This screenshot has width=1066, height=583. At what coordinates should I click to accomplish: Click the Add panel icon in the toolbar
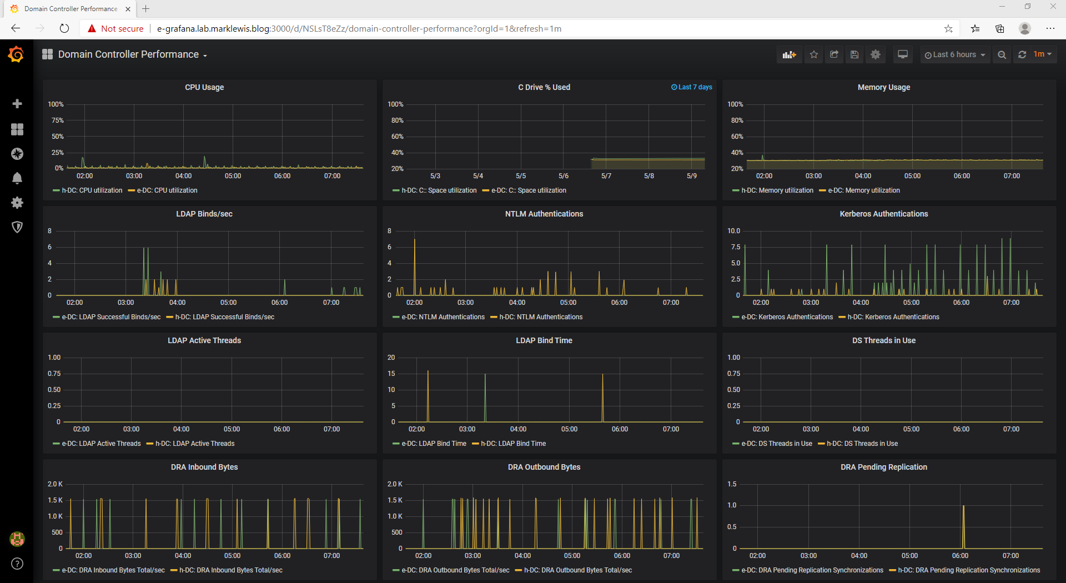point(789,54)
